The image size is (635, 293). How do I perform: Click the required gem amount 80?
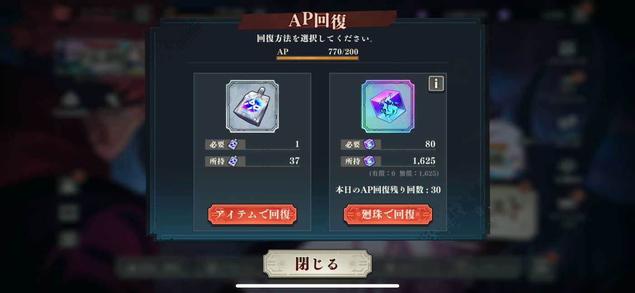pyautogui.click(x=430, y=144)
